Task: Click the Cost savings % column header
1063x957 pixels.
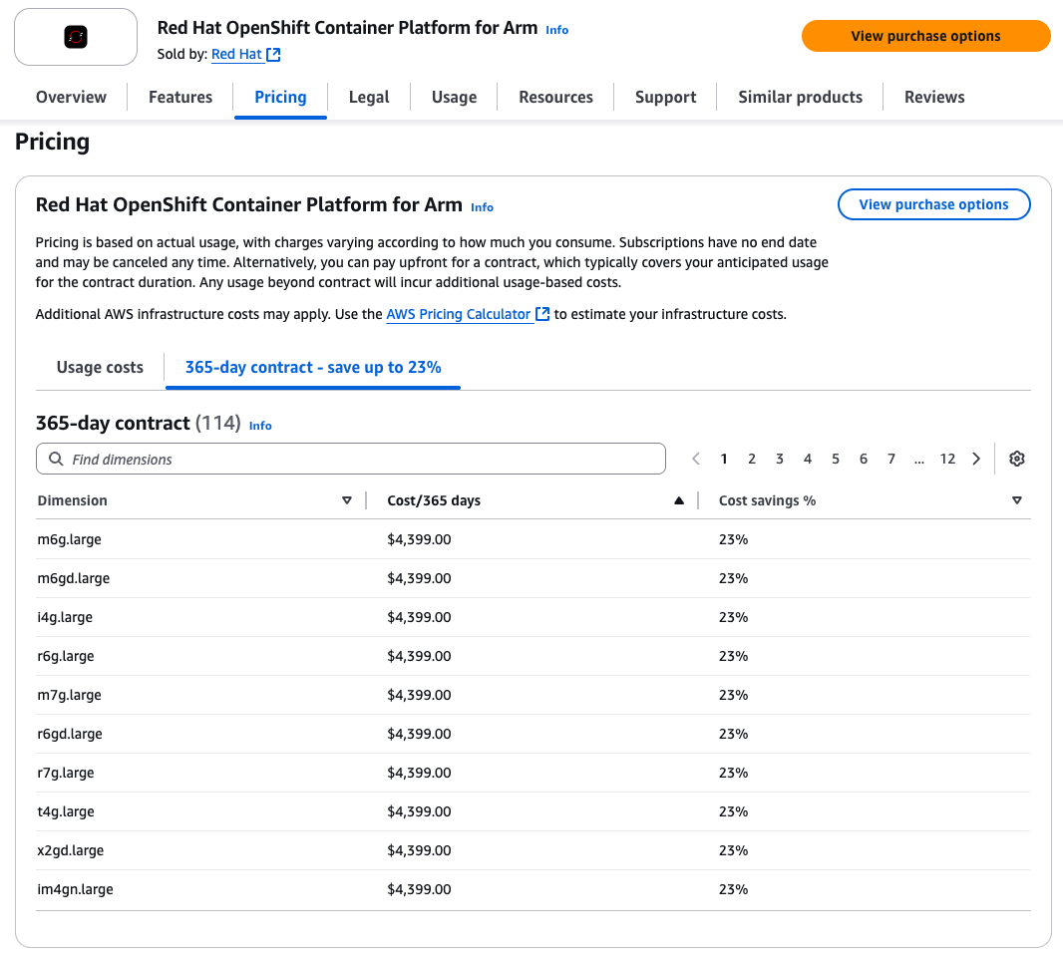Action: point(767,500)
